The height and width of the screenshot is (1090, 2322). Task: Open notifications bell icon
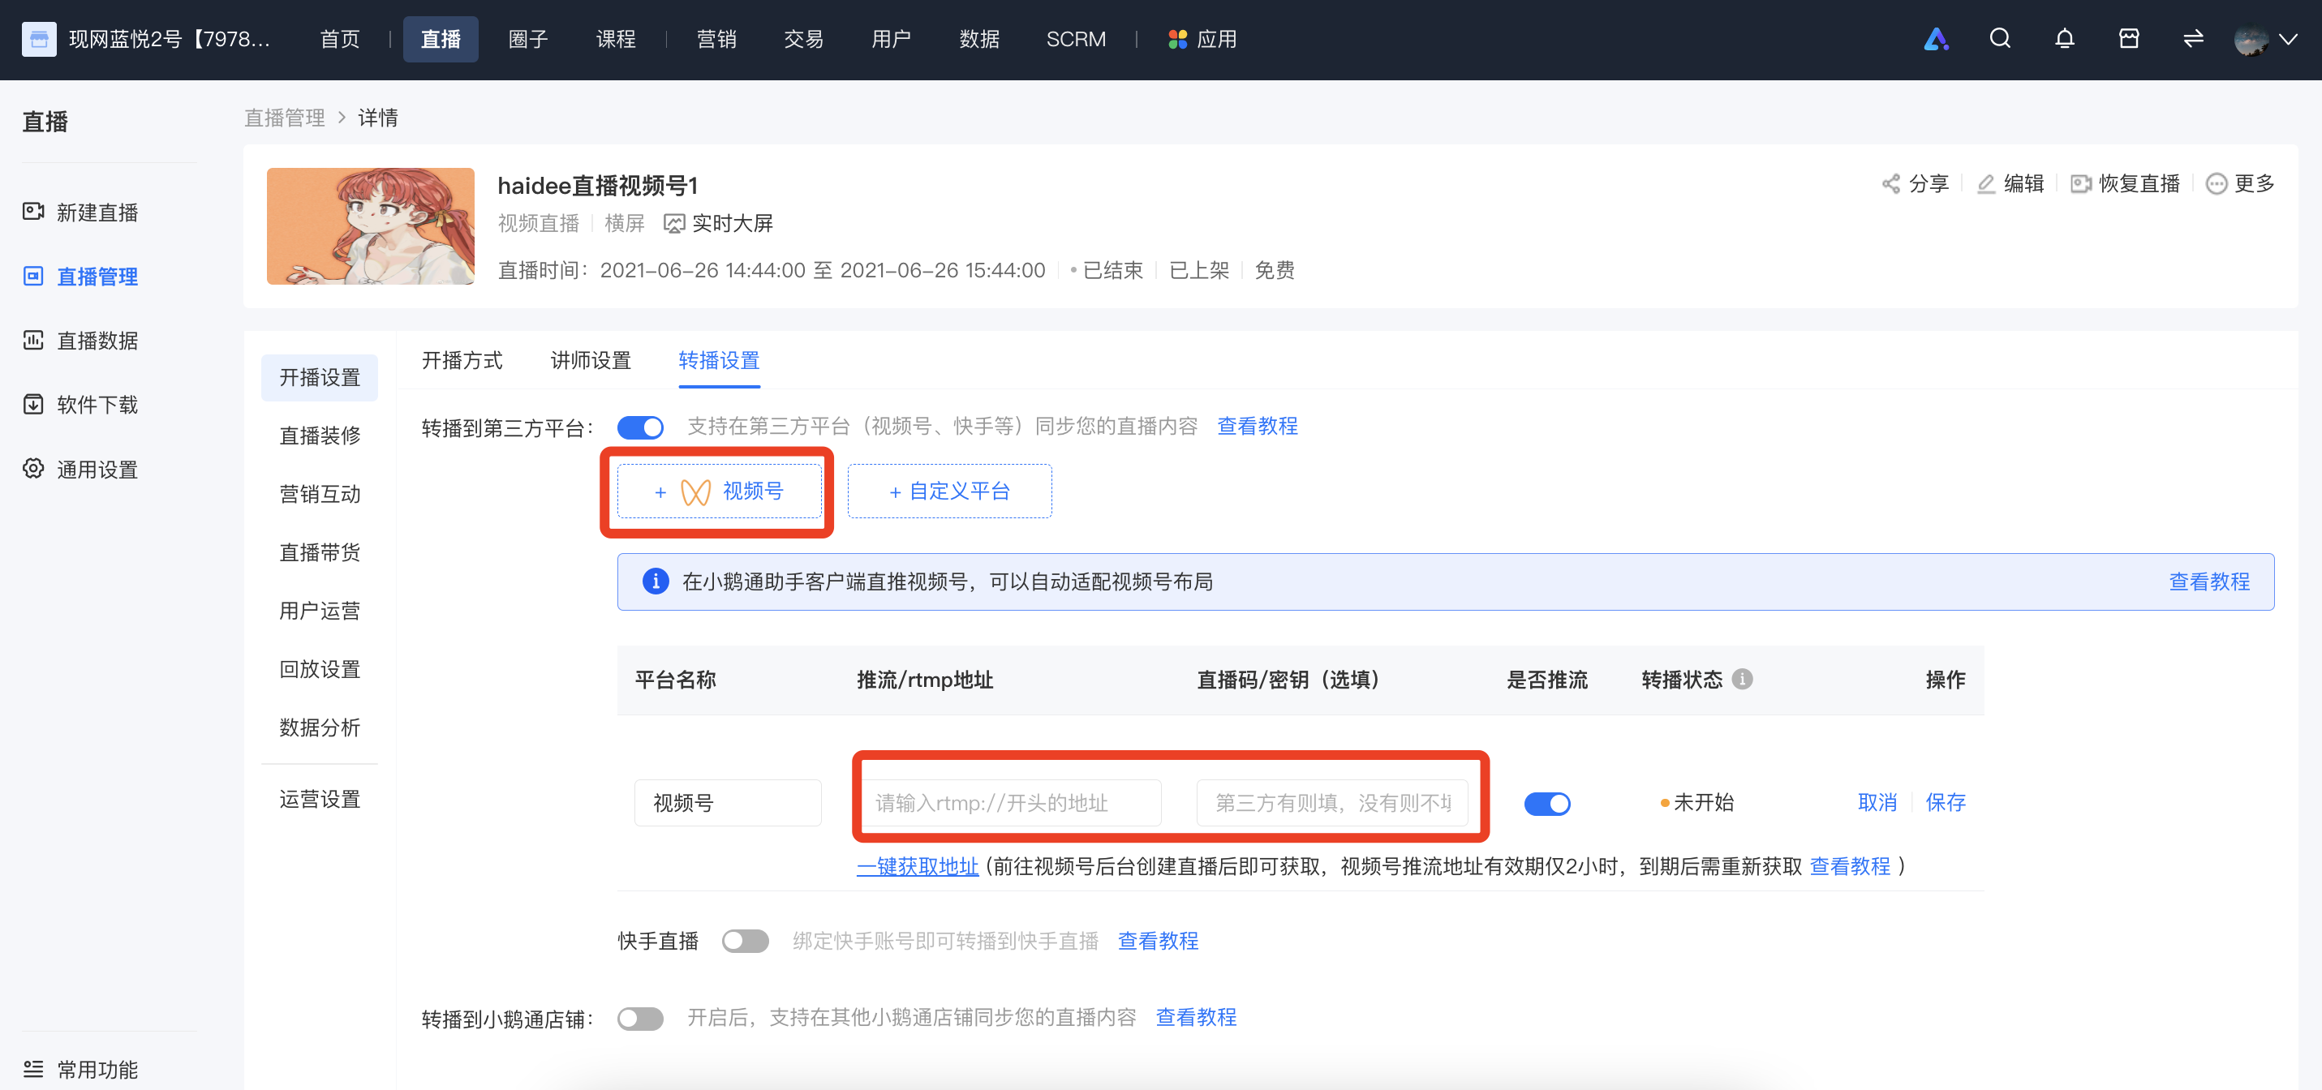click(x=2064, y=39)
